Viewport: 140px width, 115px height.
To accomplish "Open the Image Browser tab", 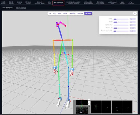I will [x=100, y=3].
